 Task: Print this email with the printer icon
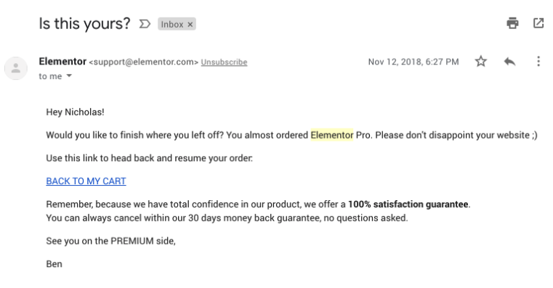[x=512, y=23]
